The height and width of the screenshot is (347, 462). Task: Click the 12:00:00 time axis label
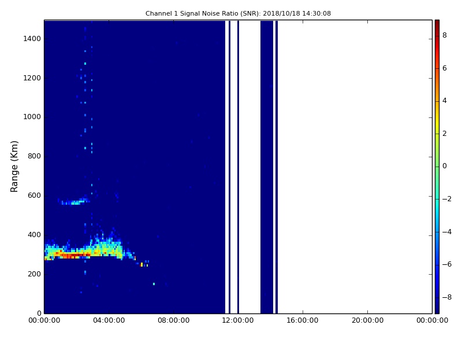pyautogui.click(x=238, y=320)
